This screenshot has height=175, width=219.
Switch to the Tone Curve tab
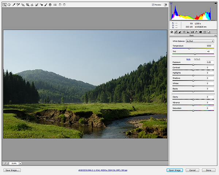pos(176,32)
